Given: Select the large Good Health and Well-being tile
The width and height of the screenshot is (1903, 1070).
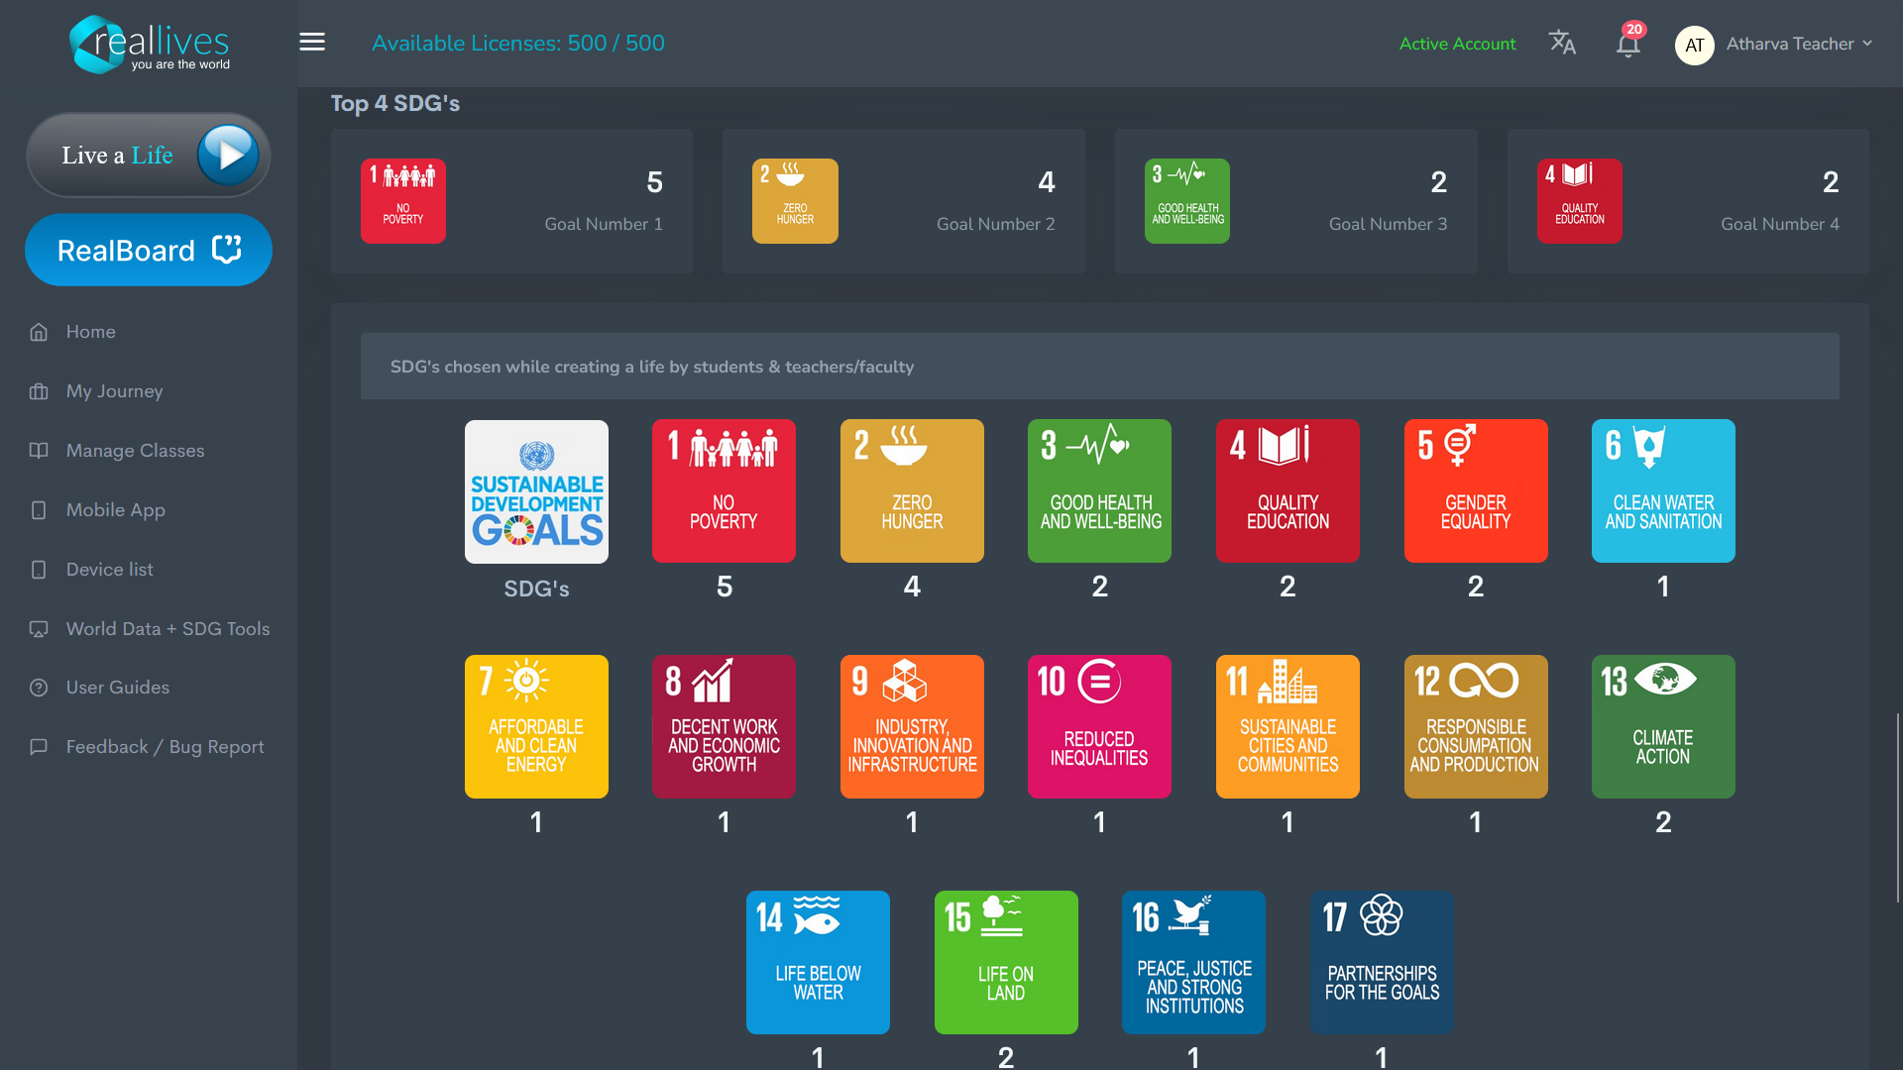Looking at the screenshot, I should point(1099,490).
